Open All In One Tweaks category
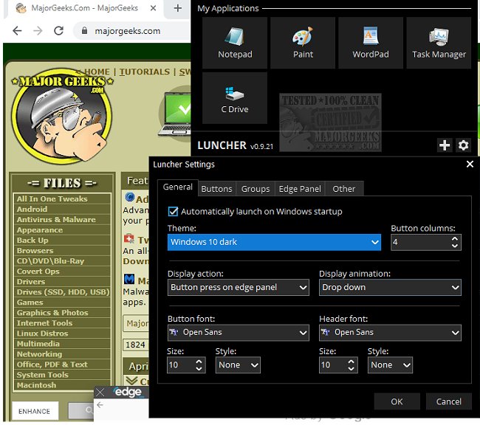480x425 pixels. coord(62,199)
